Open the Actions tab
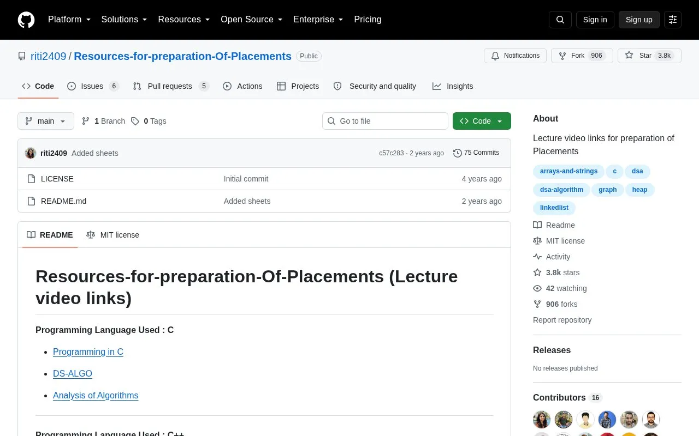 pos(242,86)
